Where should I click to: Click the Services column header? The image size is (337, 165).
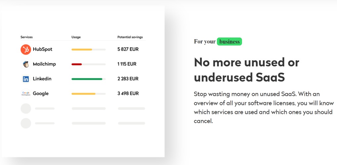[x=27, y=37]
